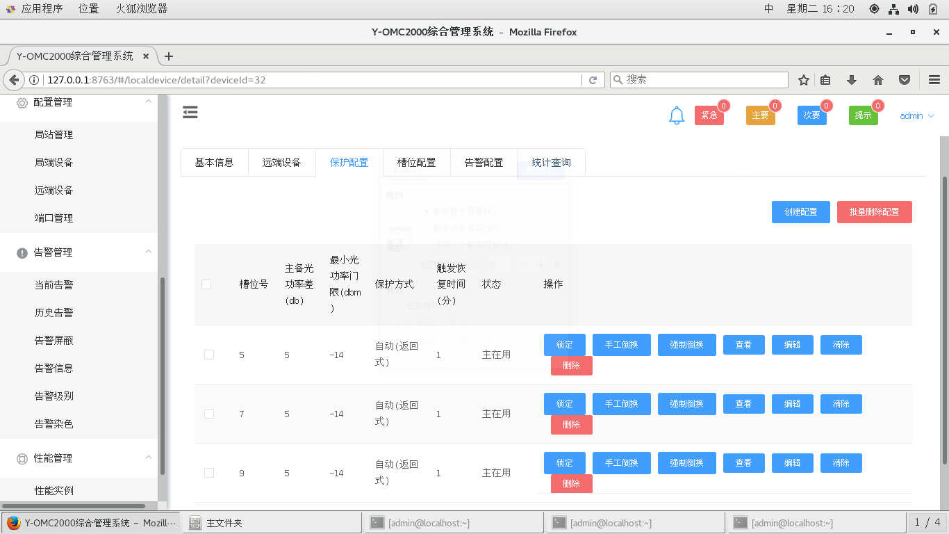Open a new browser tab
Viewport: 949px width, 534px height.
pos(168,56)
